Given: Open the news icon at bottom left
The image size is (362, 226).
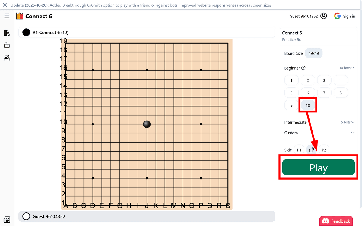Looking at the screenshot, I should 7,220.
